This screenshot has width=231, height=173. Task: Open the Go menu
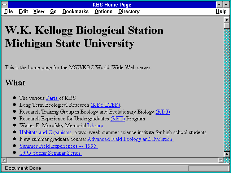(53, 12)
